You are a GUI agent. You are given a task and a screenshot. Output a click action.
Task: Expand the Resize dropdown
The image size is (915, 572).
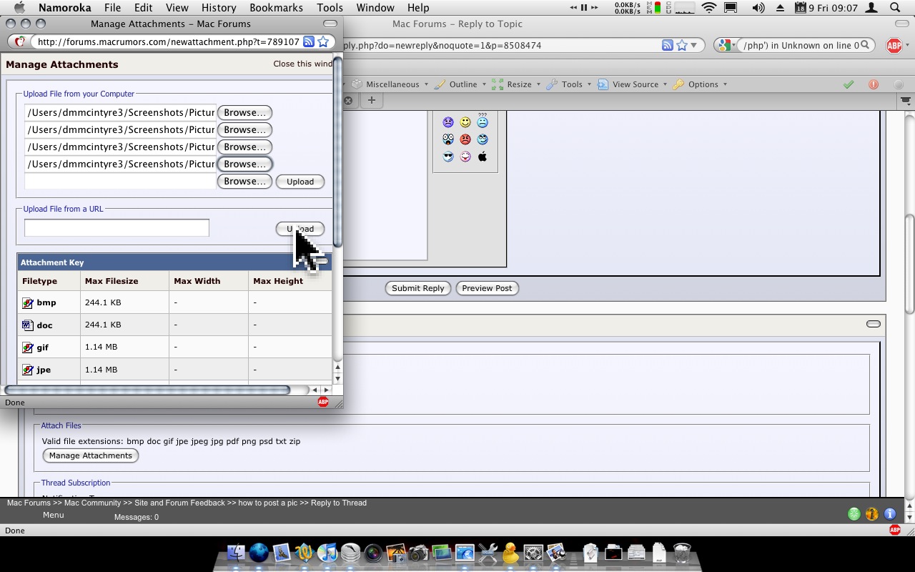[x=516, y=84]
